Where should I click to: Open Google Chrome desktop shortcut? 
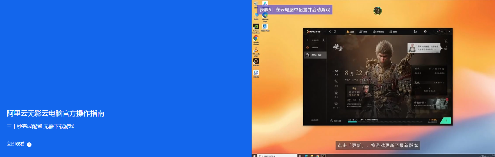(256, 40)
